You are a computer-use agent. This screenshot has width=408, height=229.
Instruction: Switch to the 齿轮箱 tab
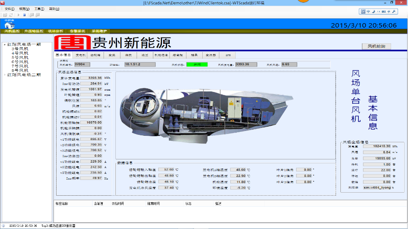96,55
